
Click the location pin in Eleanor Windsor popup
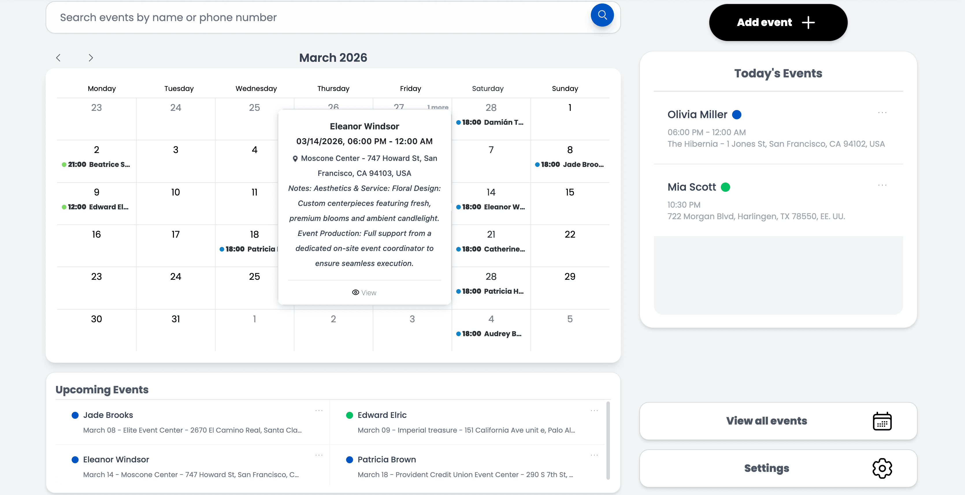(295, 159)
